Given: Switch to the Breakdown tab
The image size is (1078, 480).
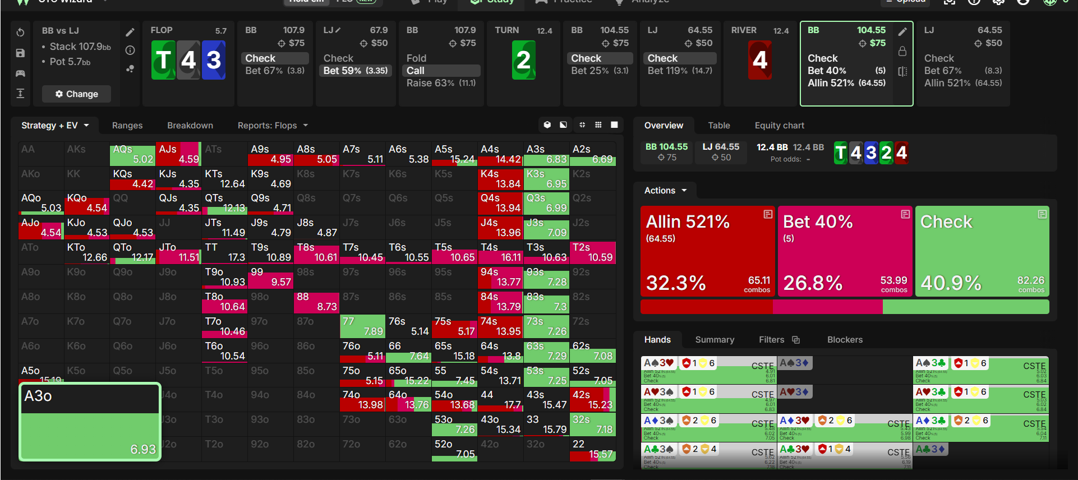Looking at the screenshot, I should click(x=190, y=126).
